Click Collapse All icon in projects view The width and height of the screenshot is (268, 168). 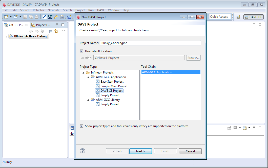point(50,31)
